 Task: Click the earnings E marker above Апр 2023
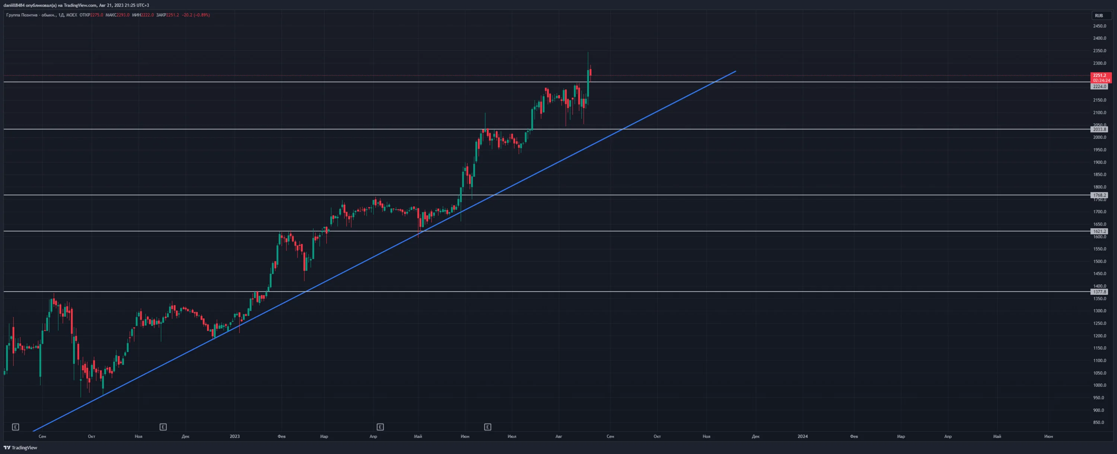380,427
